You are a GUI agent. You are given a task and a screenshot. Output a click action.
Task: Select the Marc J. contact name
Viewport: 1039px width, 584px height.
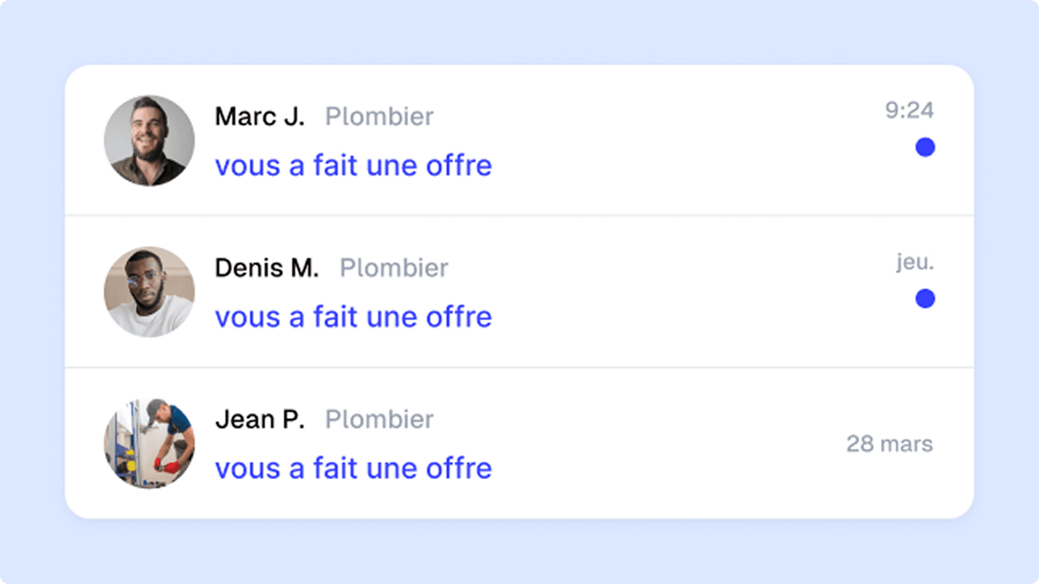[x=259, y=117]
